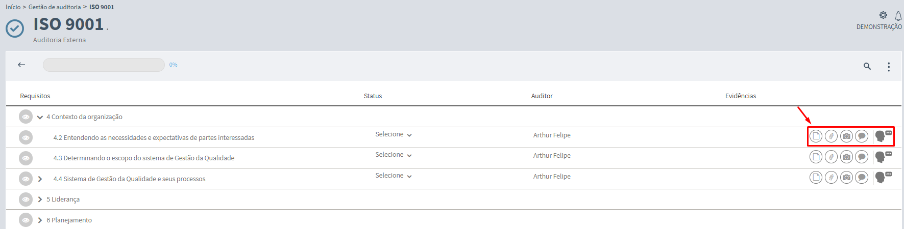Image resolution: width=904 pixels, height=229 pixels.
Task: Expand 6 Planejamento section chevron
Action: pyautogui.click(x=40, y=220)
